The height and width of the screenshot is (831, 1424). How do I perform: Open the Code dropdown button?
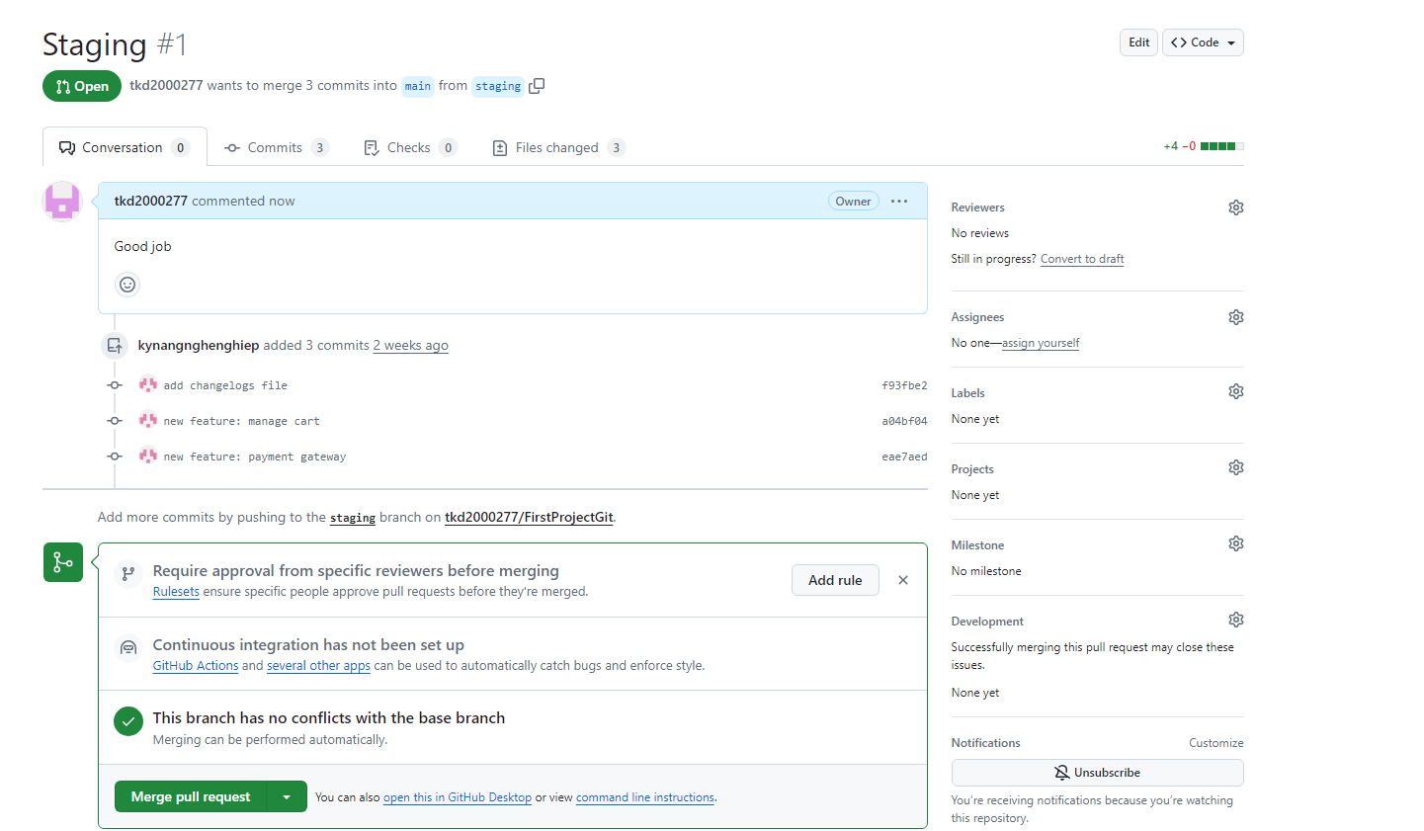pos(1203,42)
